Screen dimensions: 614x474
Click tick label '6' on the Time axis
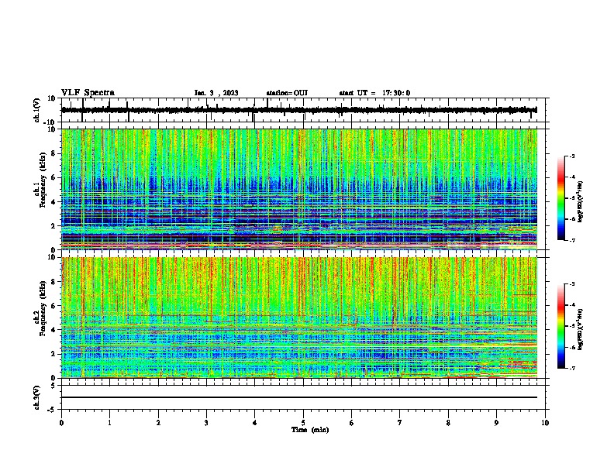point(352,423)
